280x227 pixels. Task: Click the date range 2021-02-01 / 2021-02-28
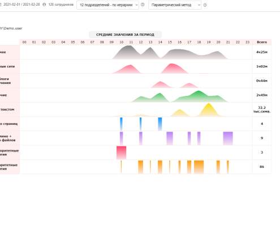click(21, 5)
